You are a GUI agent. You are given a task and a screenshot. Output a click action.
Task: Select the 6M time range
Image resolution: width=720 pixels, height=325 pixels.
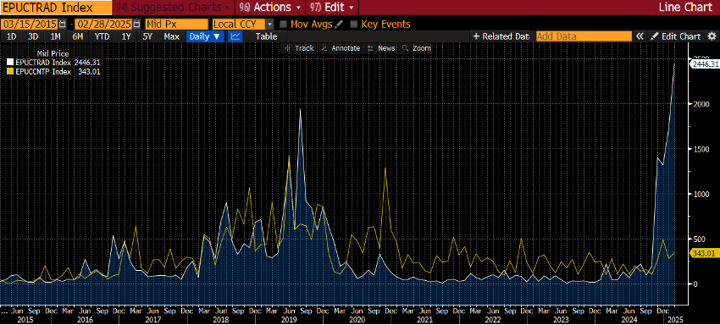78,36
